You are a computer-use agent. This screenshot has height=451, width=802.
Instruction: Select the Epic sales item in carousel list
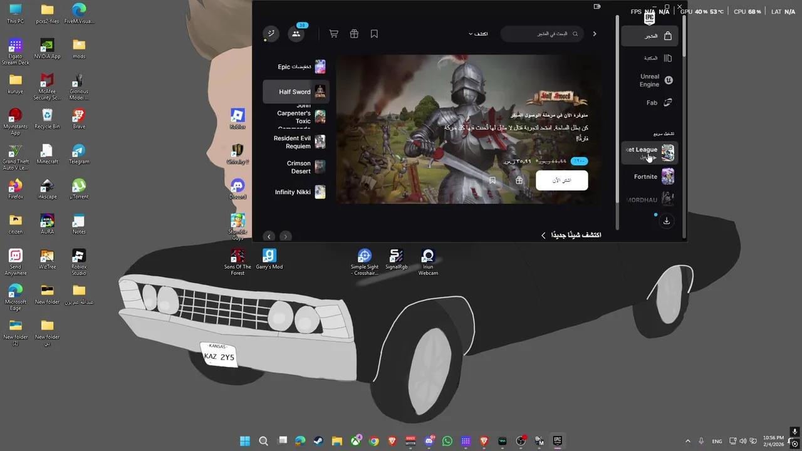[x=296, y=67]
